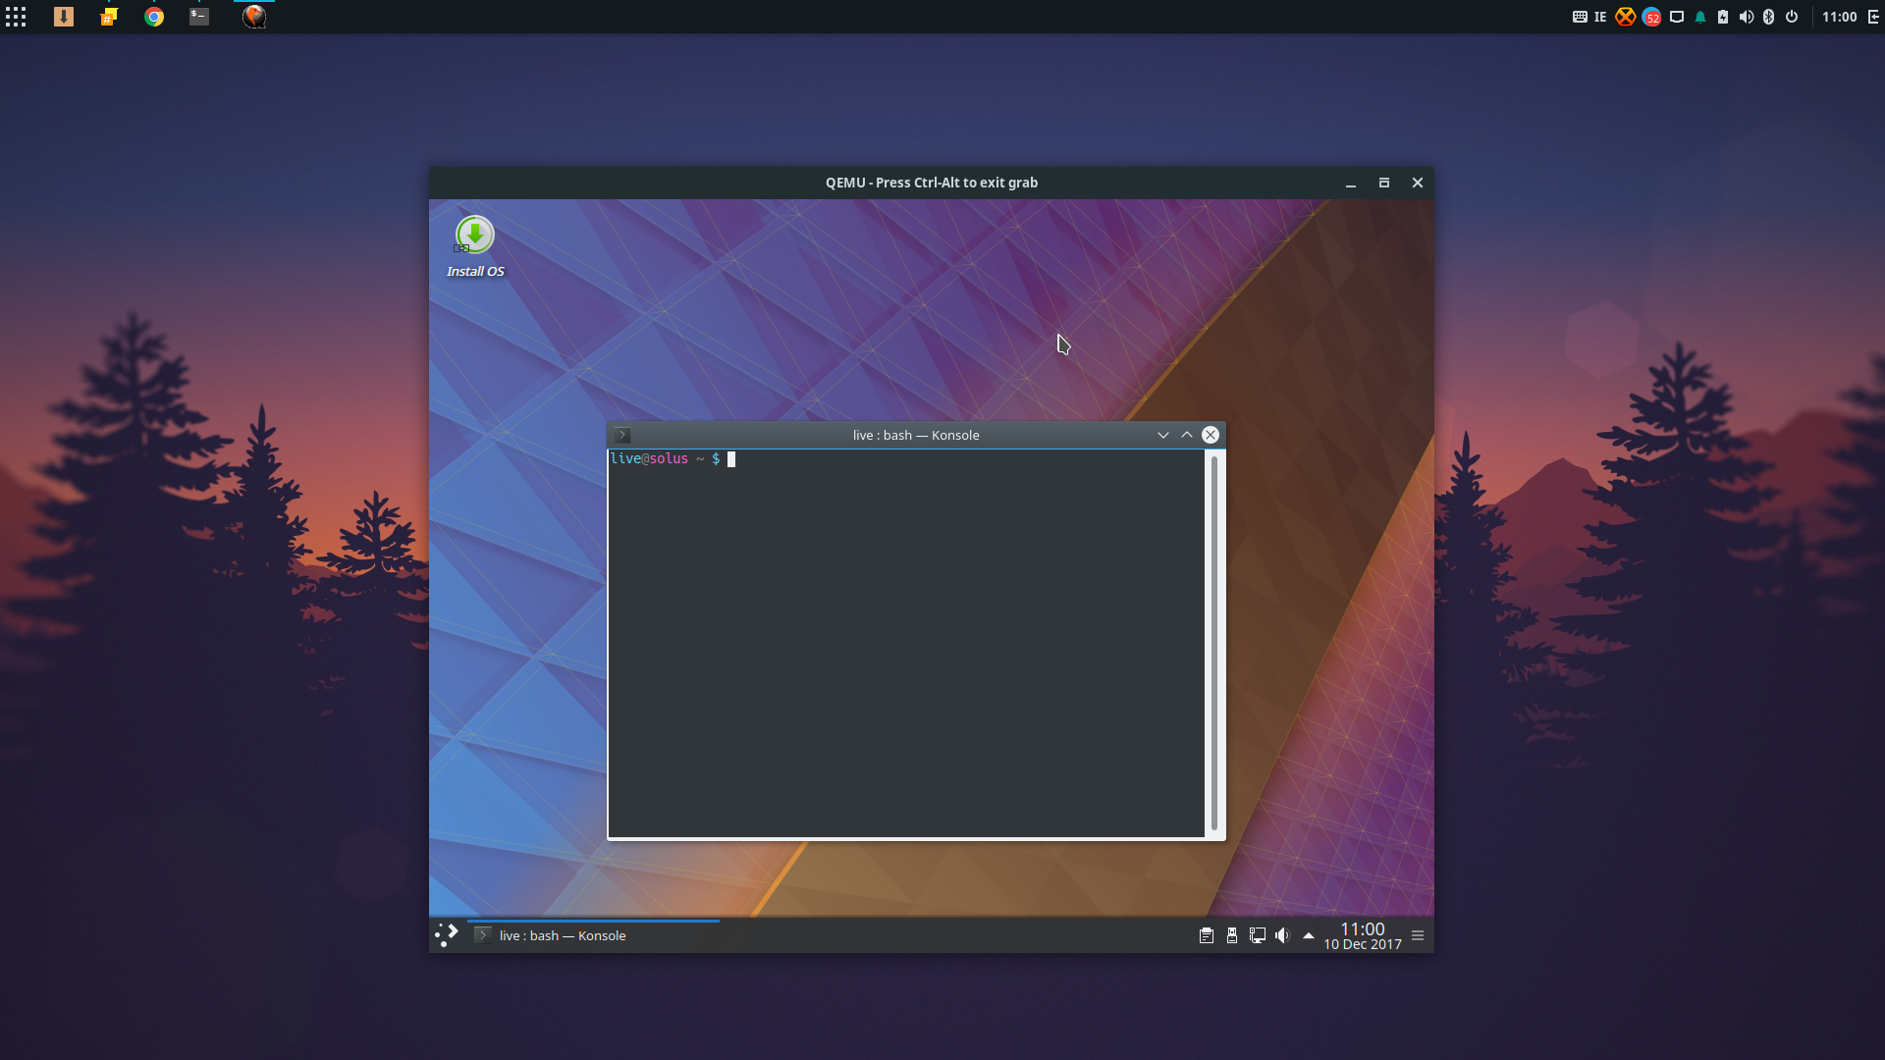Click the QEMU title bar text
Image resolution: width=1885 pixels, height=1060 pixels.
pos(932,183)
